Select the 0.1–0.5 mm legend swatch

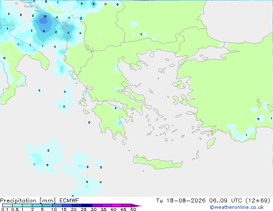pos(7,205)
